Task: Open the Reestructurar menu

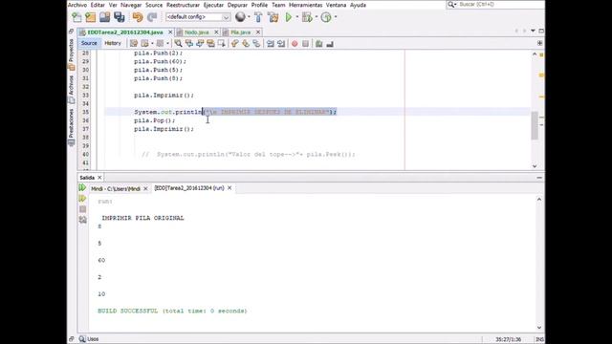Action: click(183, 5)
